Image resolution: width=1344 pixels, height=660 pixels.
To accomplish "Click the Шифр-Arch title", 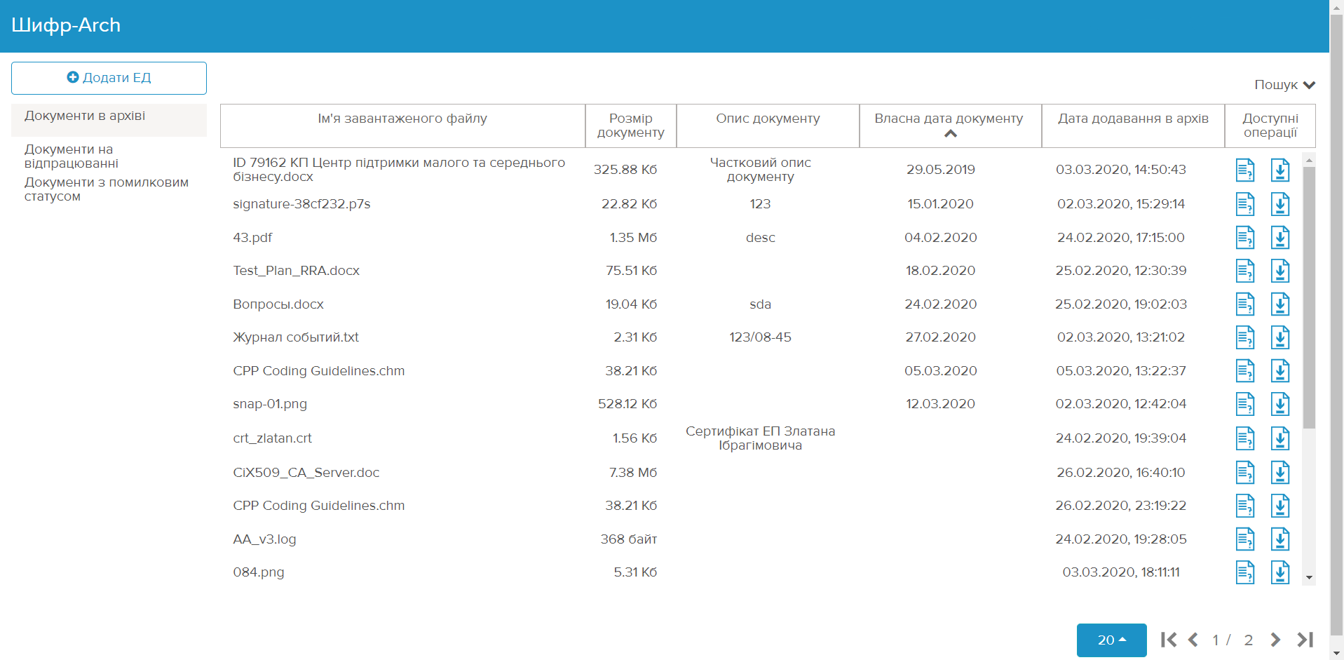I will click(x=66, y=25).
